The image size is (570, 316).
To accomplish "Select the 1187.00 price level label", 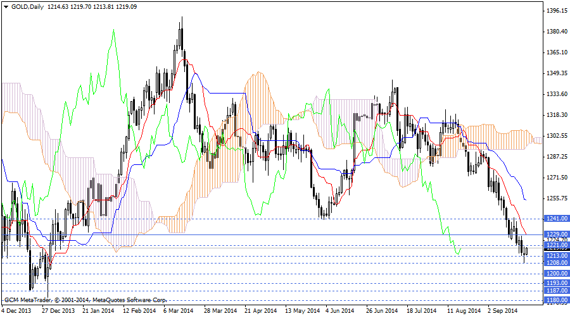I will 557,291.
